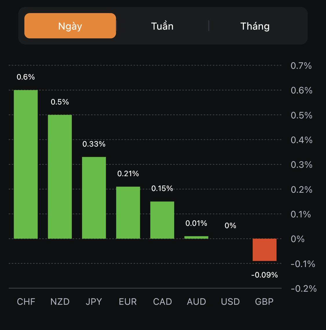Tap the green CHF bar
This screenshot has width=326, height=330.
coord(26,164)
